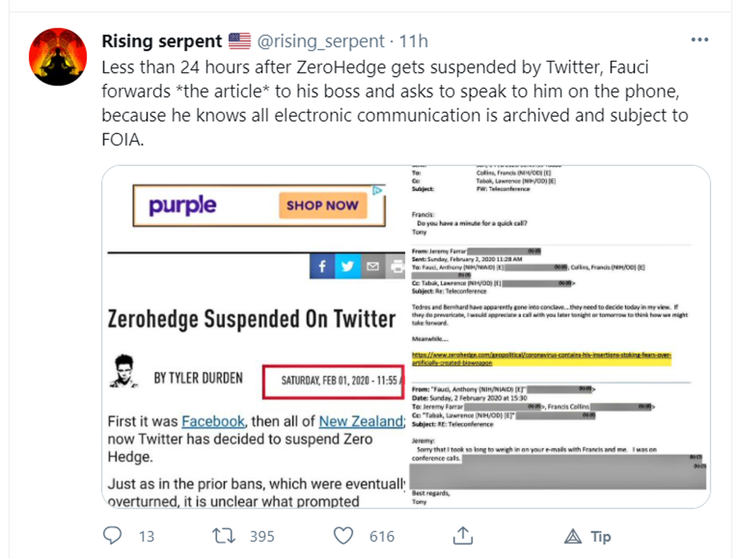Retweet this post via the retweet icon
This screenshot has height=559, width=738.
[224, 536]
